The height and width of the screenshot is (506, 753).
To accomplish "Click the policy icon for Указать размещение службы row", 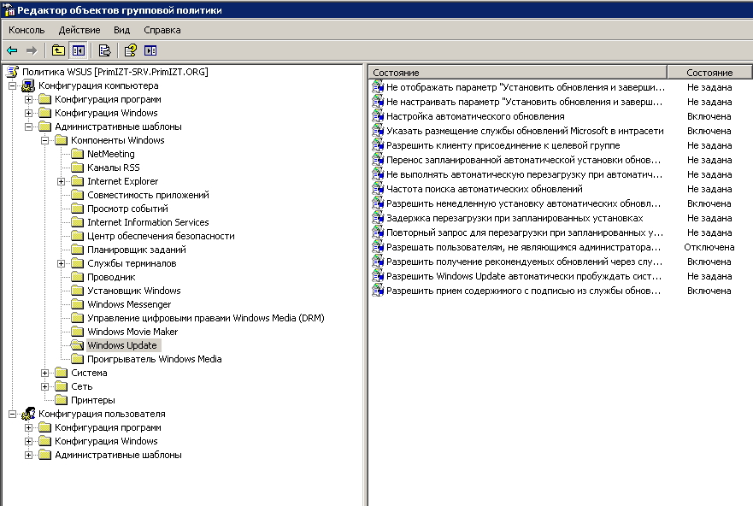I will pyautogui.click(x=378, y=131).
